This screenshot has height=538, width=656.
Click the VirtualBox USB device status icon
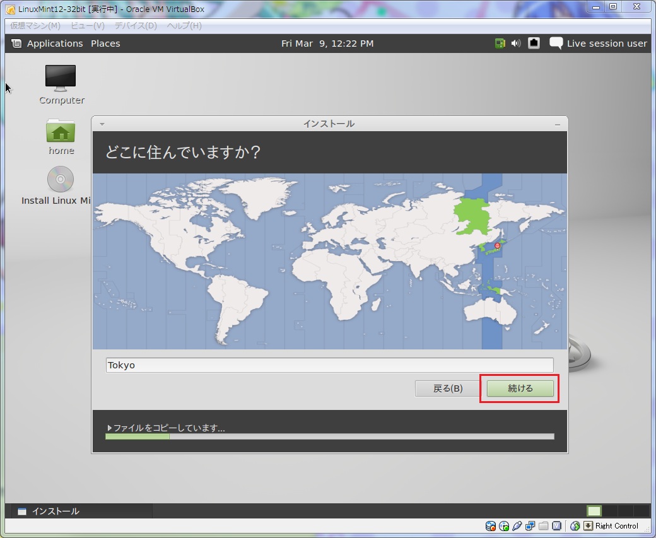517,526
